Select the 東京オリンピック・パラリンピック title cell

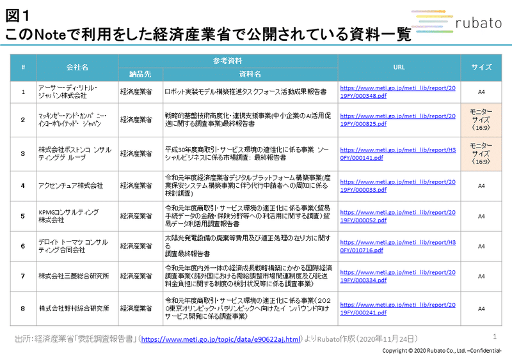(250, 309)
